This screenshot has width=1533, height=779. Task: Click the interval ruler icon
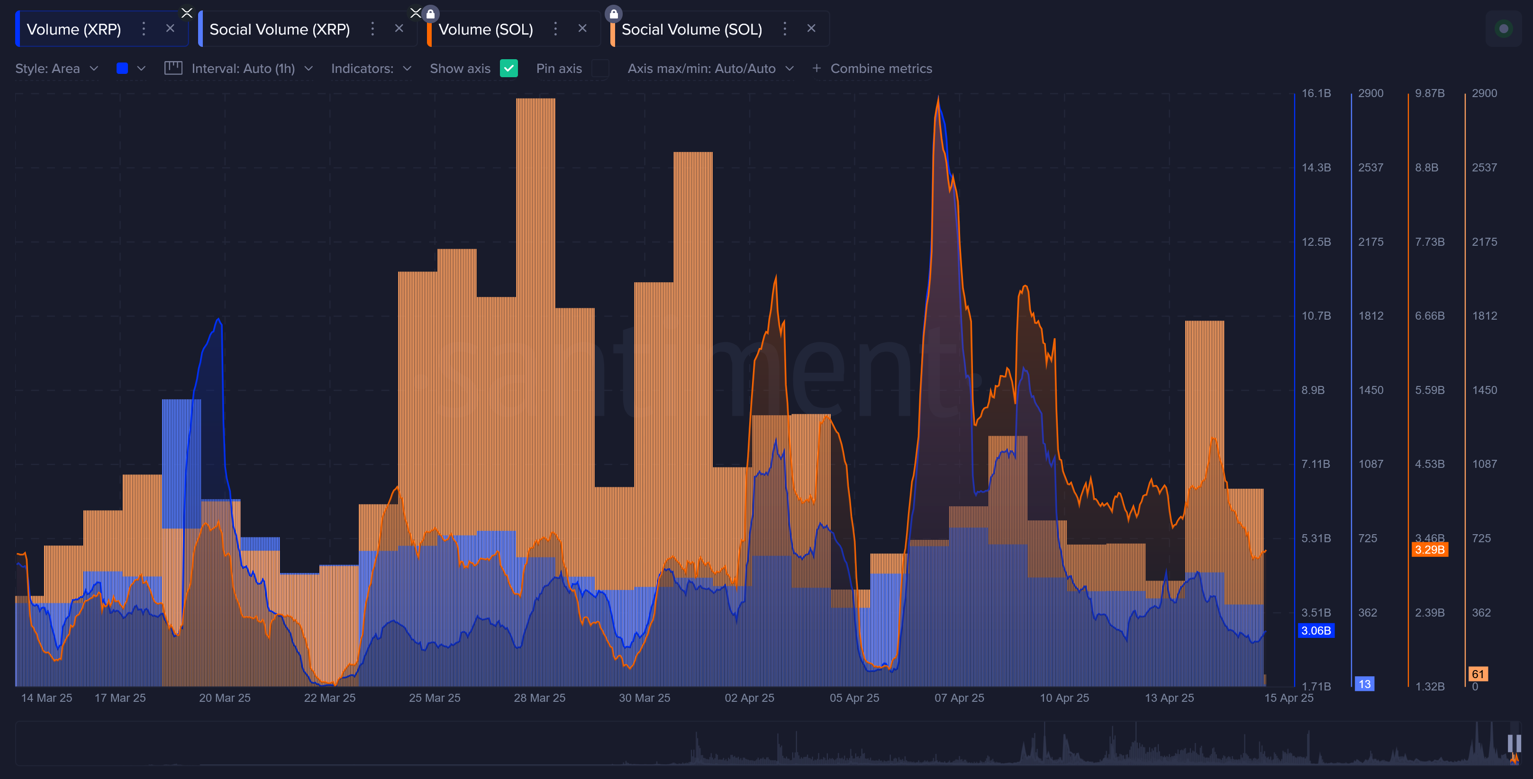[173, 68]
